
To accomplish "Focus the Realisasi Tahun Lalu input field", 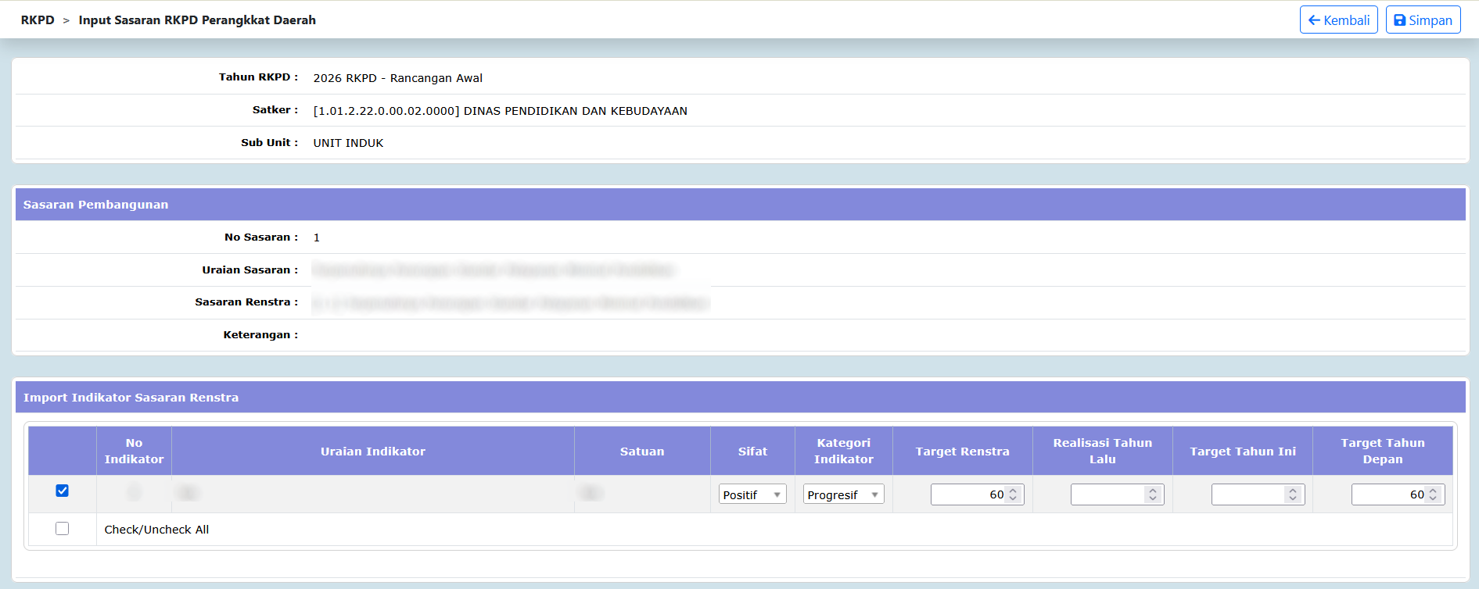I will tap(1107, 494).
